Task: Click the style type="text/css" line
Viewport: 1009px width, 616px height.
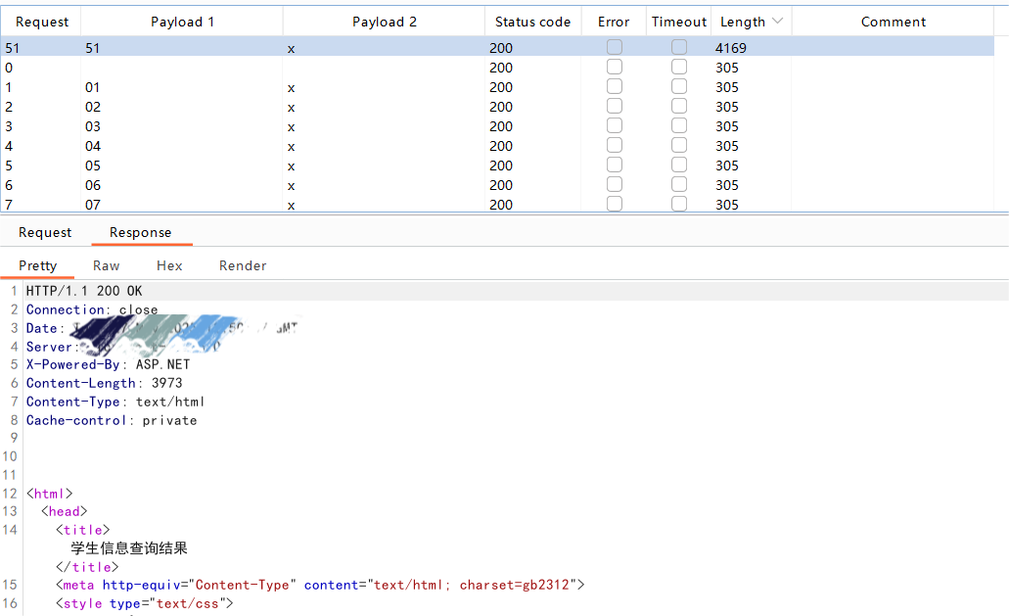Action: [144, 604]
